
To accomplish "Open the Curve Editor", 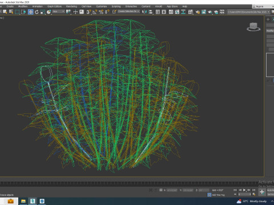I will pyautogui.click(x=177, y=12).
